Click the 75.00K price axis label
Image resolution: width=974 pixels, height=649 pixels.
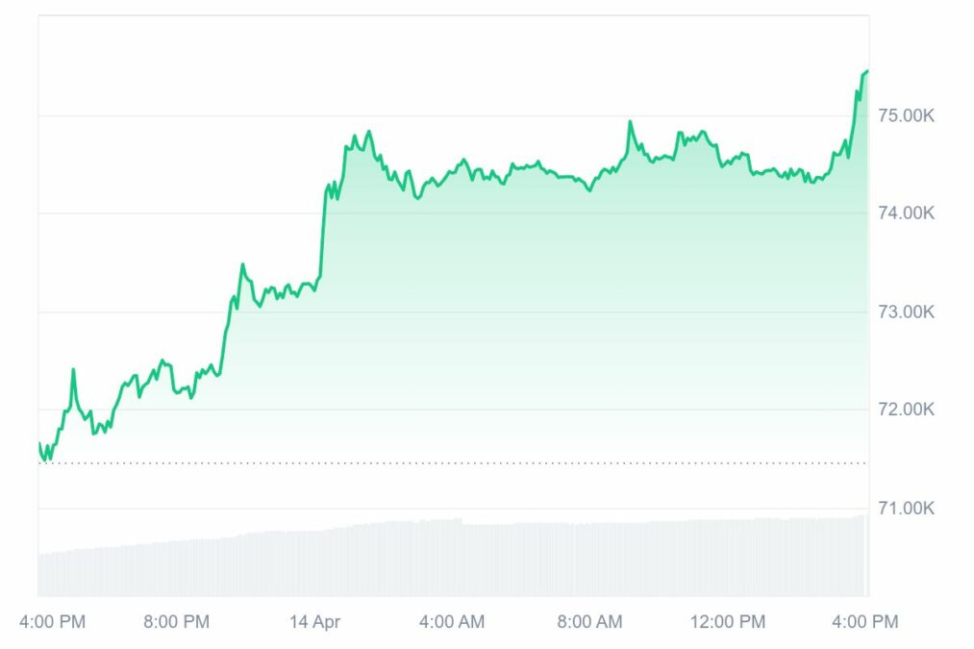(x=905, y=115)
